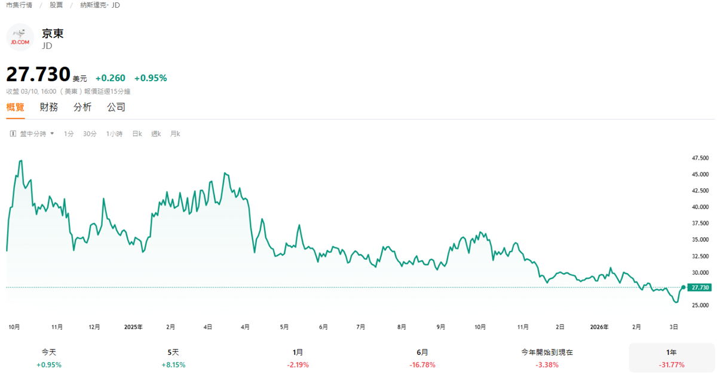Click the 市集行情 breadcrumb link
The width and height of the screenshot is (717, 374).
coord(19,5)
